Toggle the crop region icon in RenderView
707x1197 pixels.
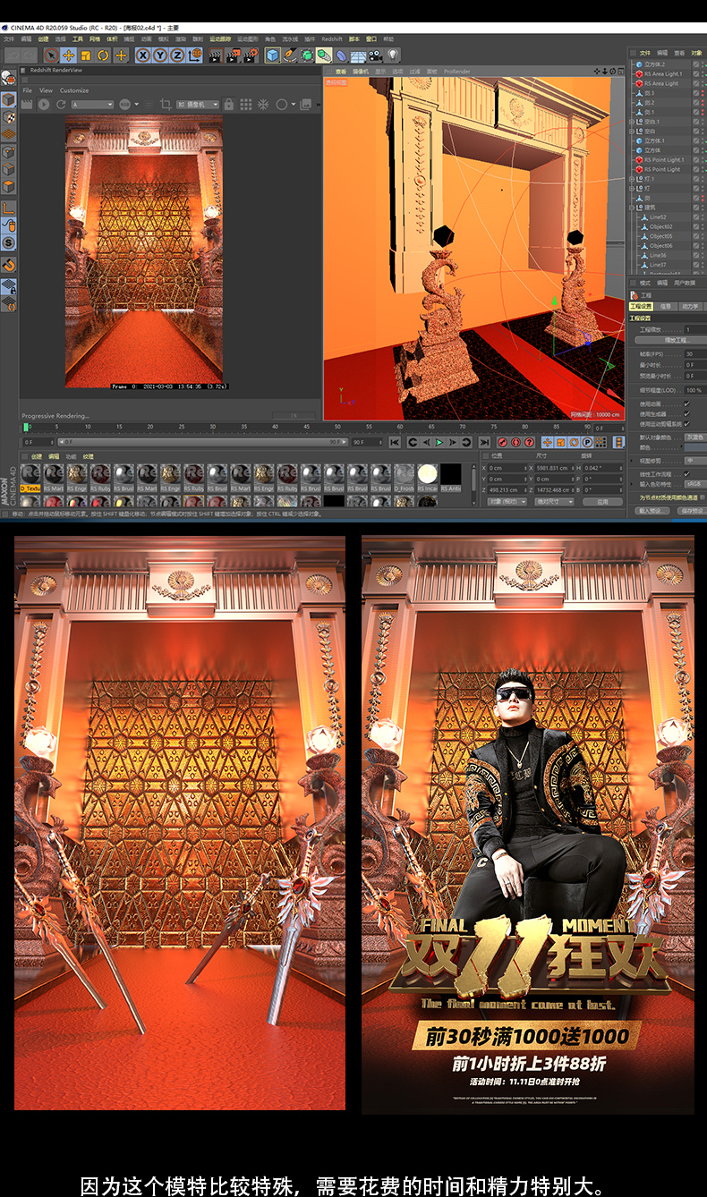pos(166,105)
